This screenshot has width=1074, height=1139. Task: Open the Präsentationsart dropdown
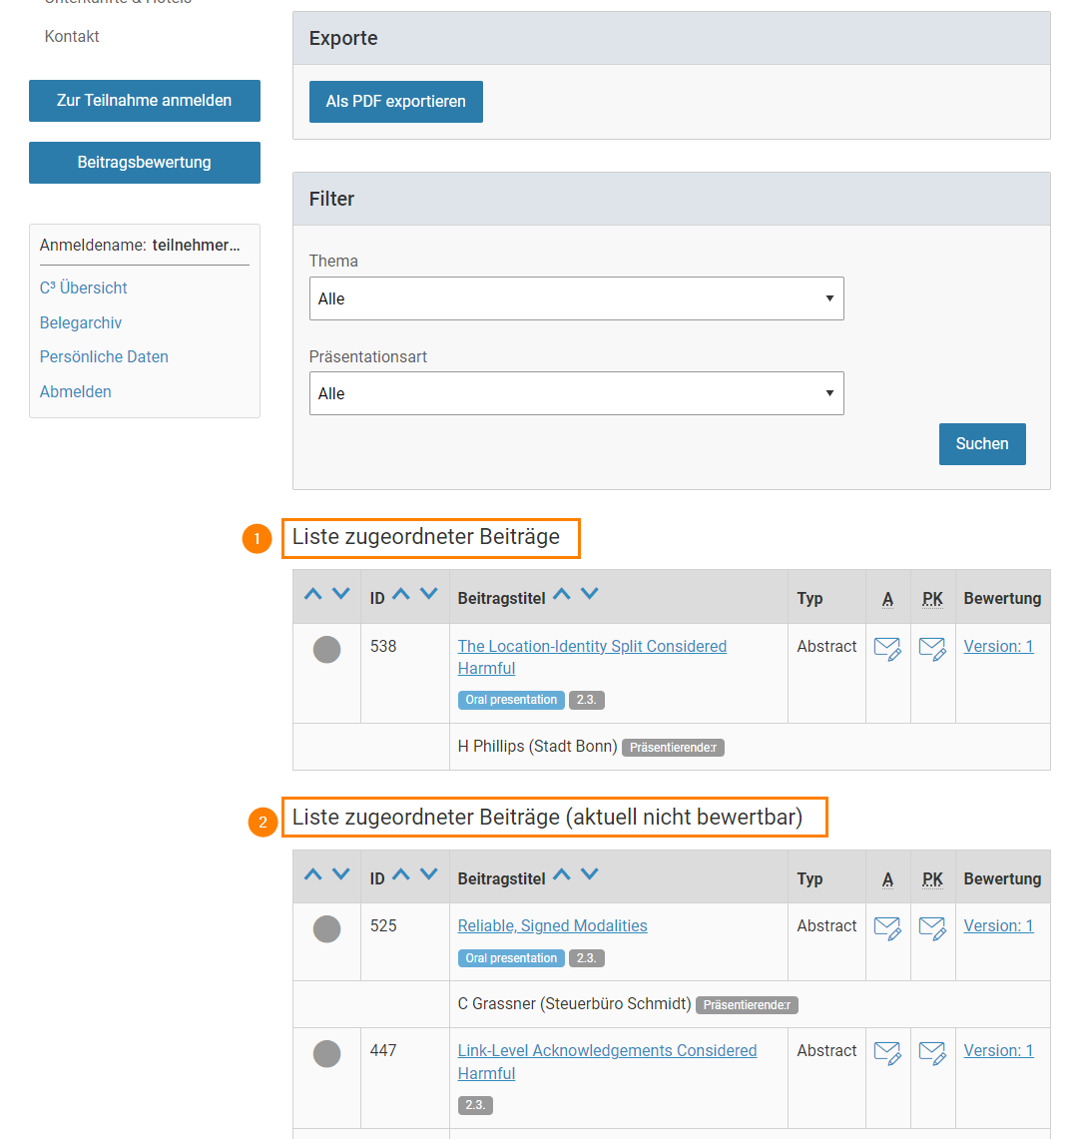point(576,393)
